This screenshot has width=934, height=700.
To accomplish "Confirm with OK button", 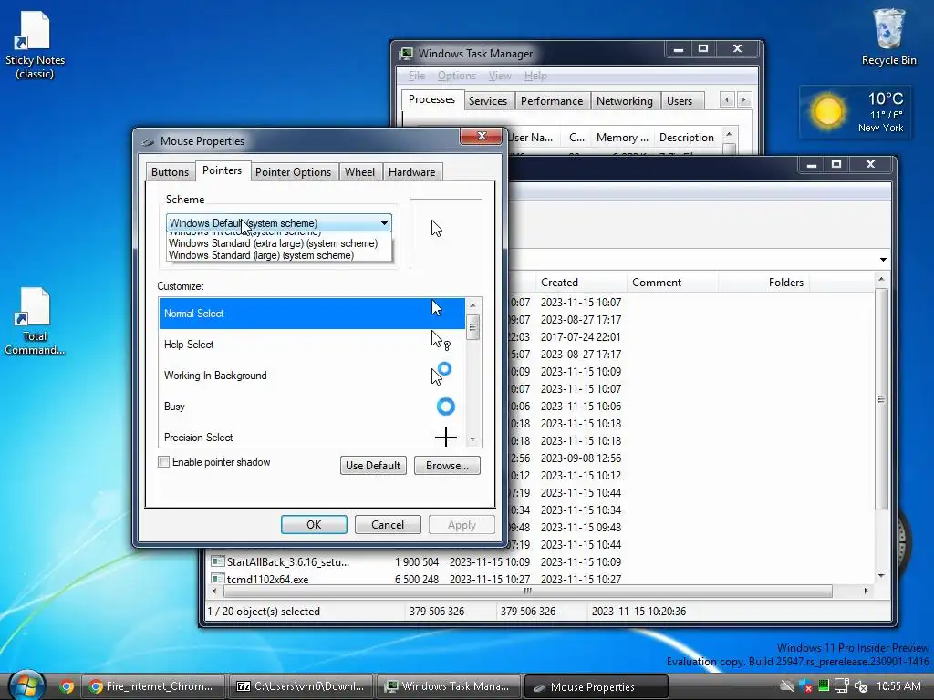I will (x=314, y=524).
